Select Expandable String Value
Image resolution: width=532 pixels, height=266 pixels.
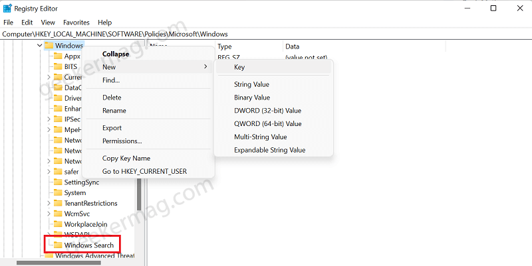[273, 151]
